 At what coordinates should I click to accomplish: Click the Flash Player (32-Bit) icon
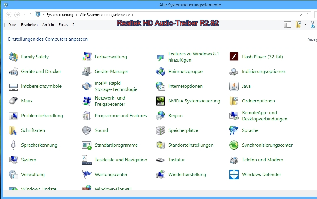click(234, 57)
